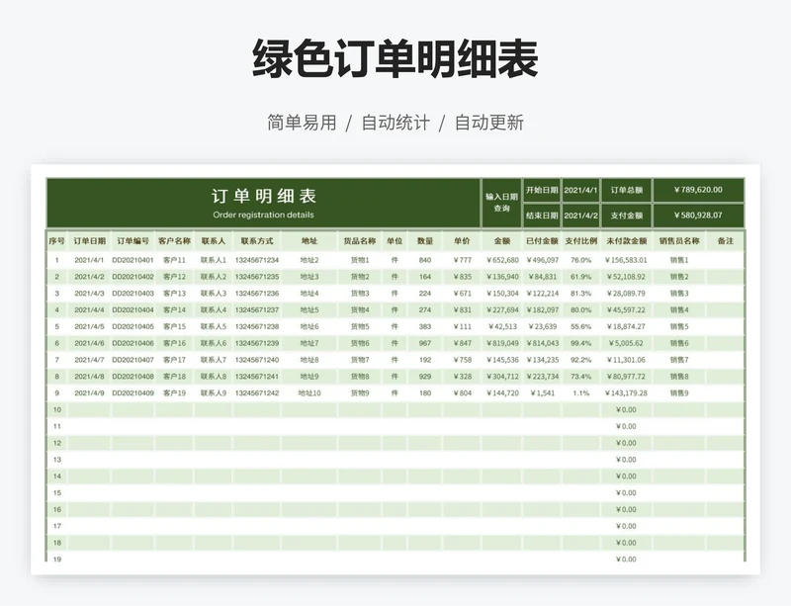Select the 订单日期 column header

point(89,240)
